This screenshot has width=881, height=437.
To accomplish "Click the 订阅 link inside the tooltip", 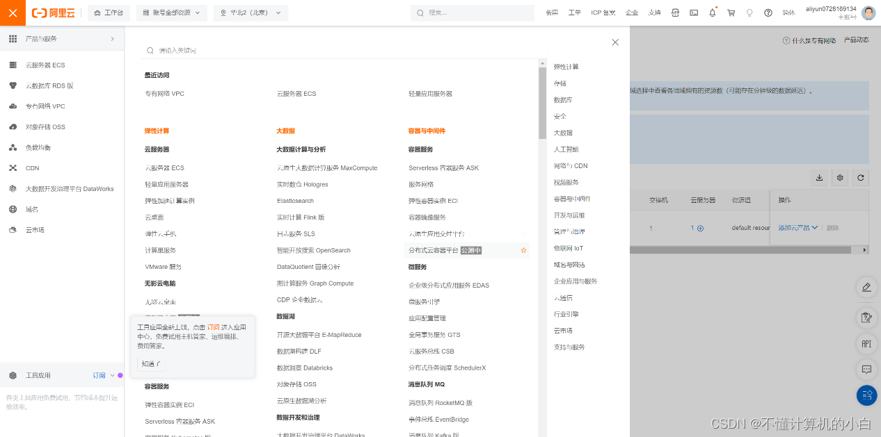I will coord(213,327).
